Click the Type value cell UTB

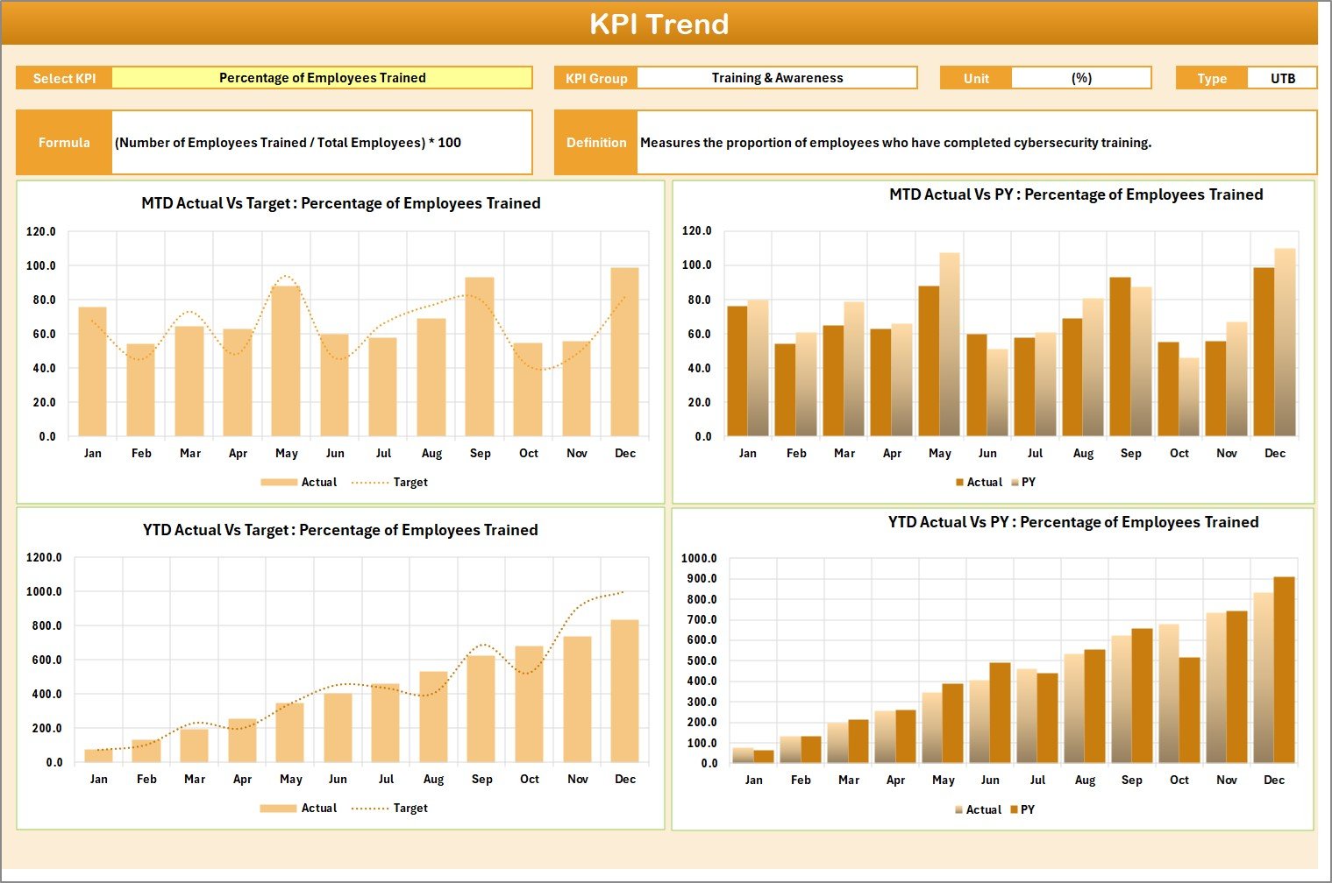coord(1282,78)
